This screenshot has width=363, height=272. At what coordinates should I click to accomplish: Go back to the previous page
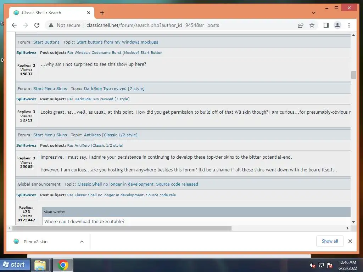[x=14, y=25]
